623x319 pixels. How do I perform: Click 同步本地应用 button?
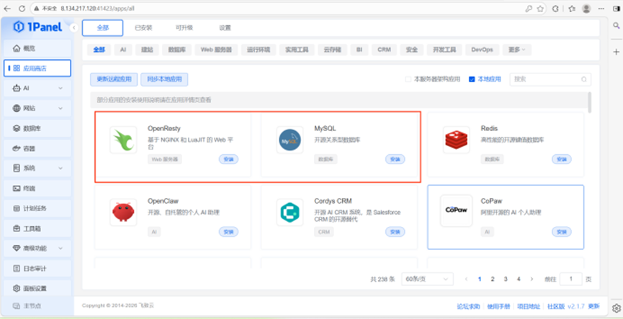click(164, 79)
